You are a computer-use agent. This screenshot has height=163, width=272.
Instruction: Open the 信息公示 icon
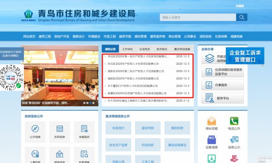pos(234,140)
